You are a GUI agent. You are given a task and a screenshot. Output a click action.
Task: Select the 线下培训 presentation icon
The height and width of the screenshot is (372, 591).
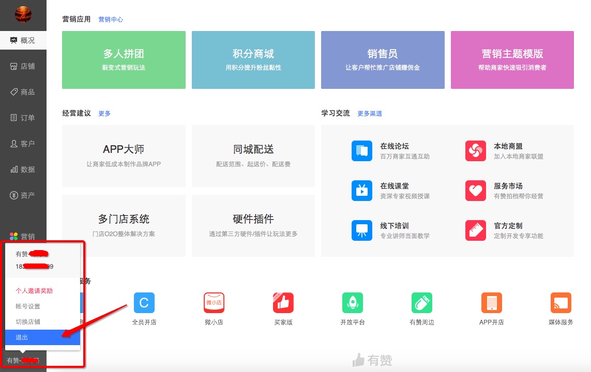tap(362, 230)
